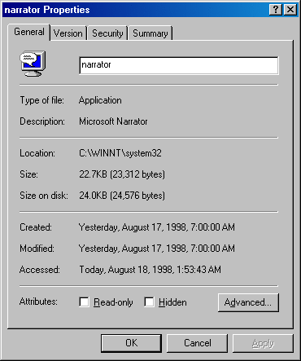This screenshot has width=301, height=361.
Task: Click the 'narrator Properties' title bar text
Action: coord(47,10)
